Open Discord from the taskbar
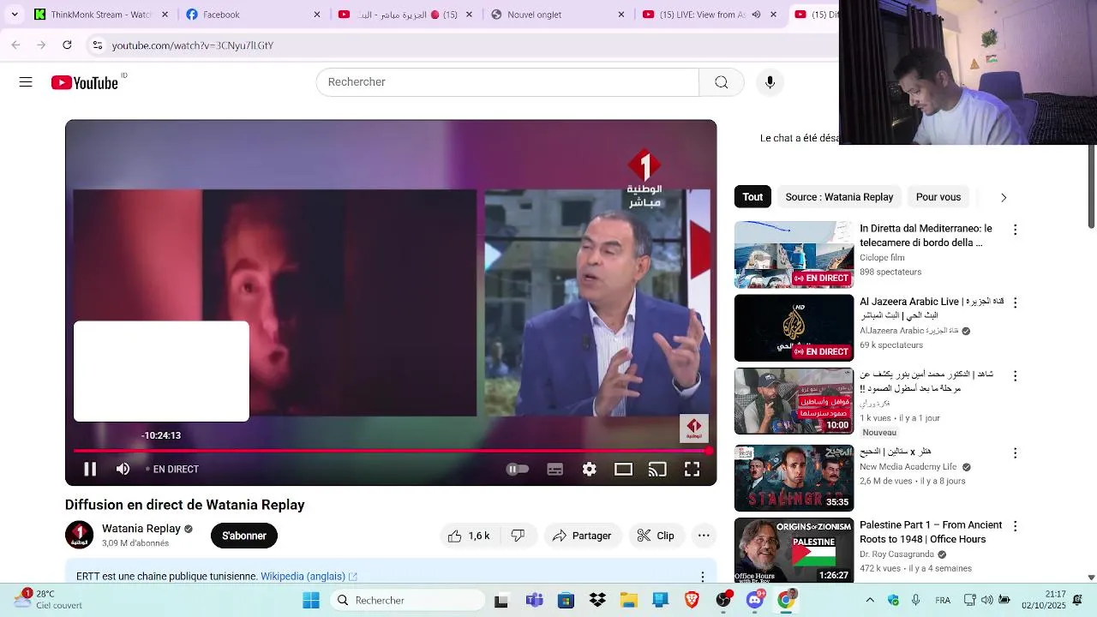 755,600
